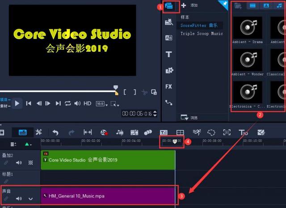Image resolution: width=286 pixels, height=208 pixels.
Task: Open the Pan and Zoom icon
Action: pos(227,133)
